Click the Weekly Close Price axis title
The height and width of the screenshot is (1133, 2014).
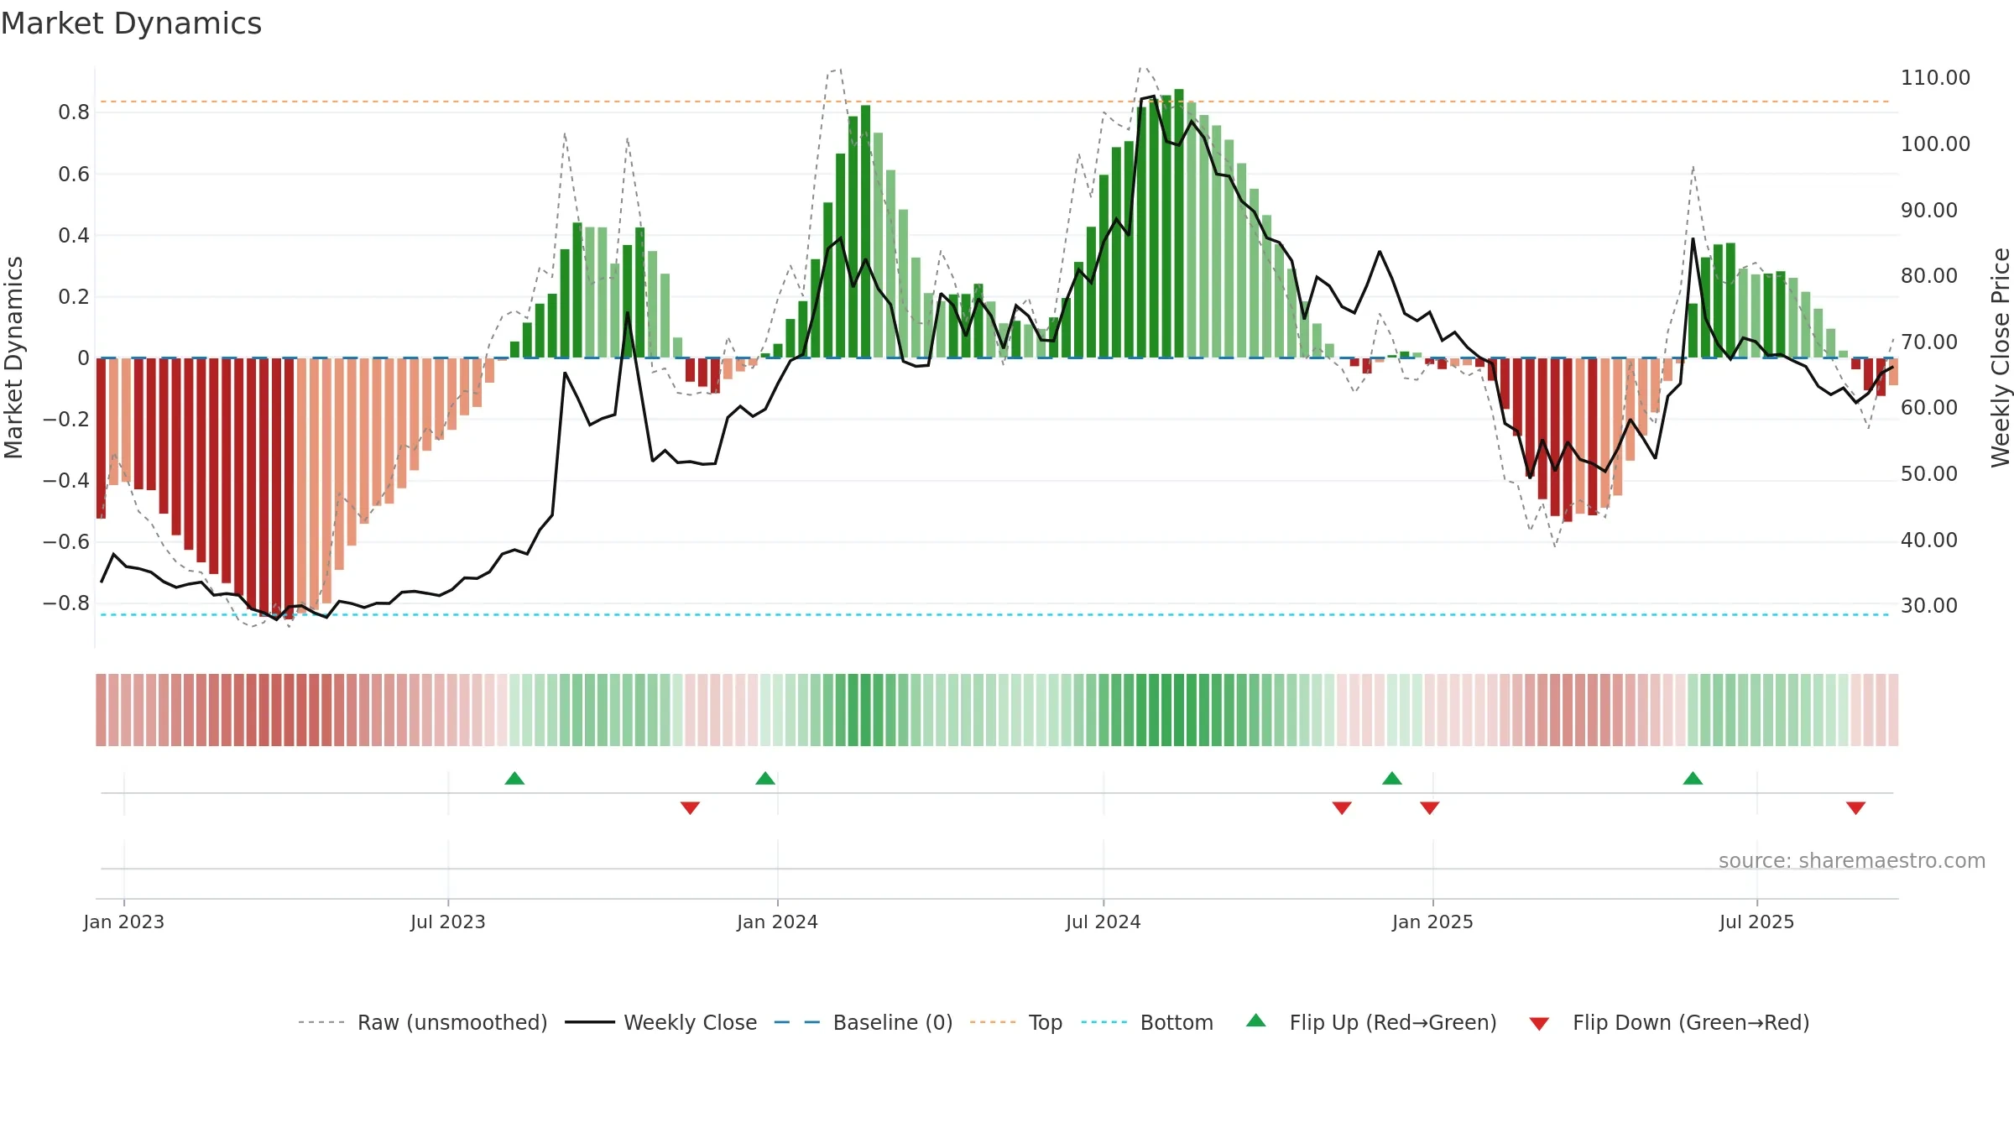[x=2001, y=358]
